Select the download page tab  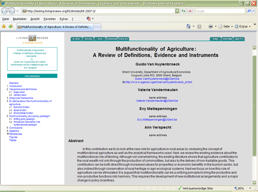111,39
